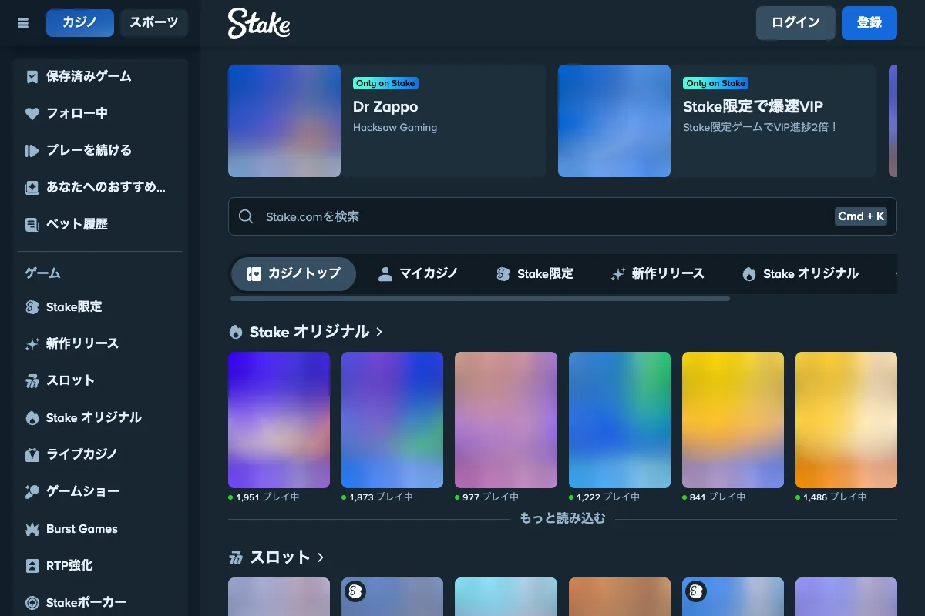Image resolution: width=925 pixels, height=616 pixels.
Task: Click the horizontal tab scrollbar
Action: (x=480, y=298)
